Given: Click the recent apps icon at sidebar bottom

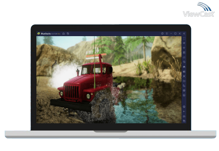Looking at the screenshot, I should point(184,121).
